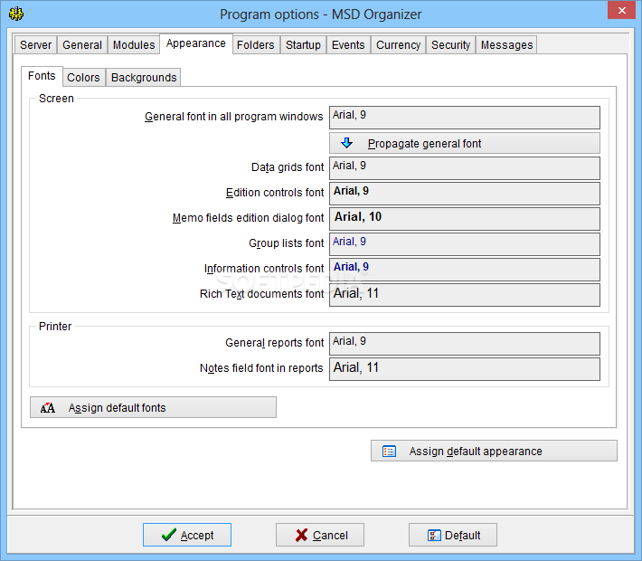The height and width of the screenshot is (561, 642).
Task: Click the MSD Organizer app icon in title bar
Action: 16,14
